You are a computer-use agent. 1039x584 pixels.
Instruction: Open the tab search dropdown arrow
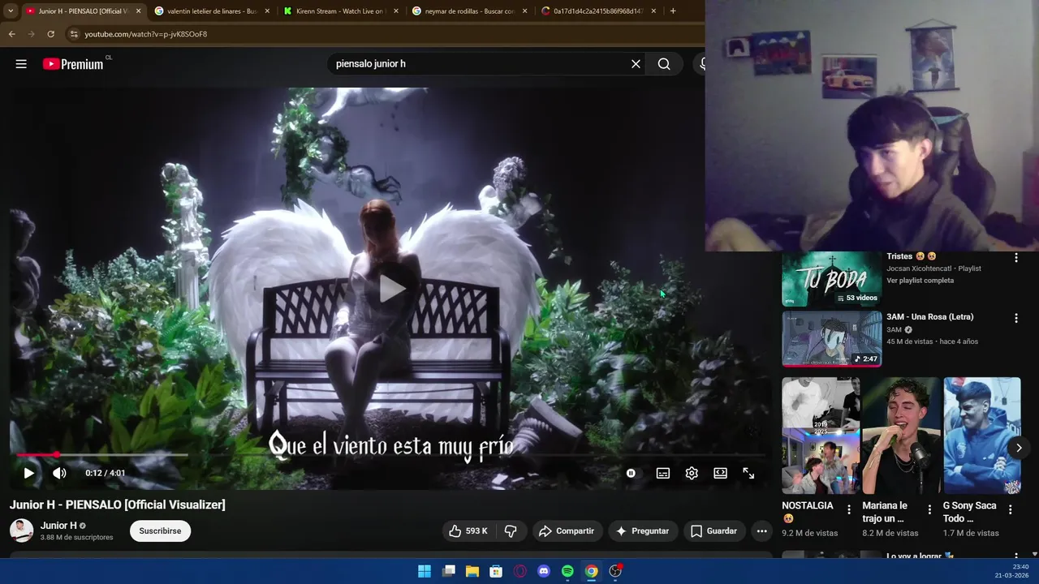click(x=11, y=11)
